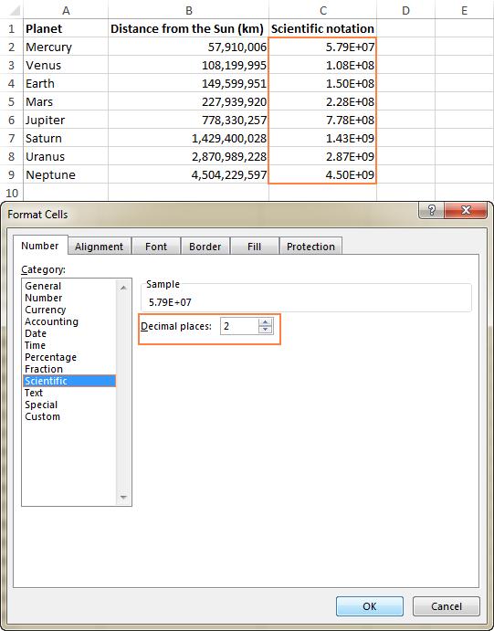Click cell showing 7.78E+08
Image resolution: width=494 pixels, height=631 pixels.
click(x=322, y=120)
